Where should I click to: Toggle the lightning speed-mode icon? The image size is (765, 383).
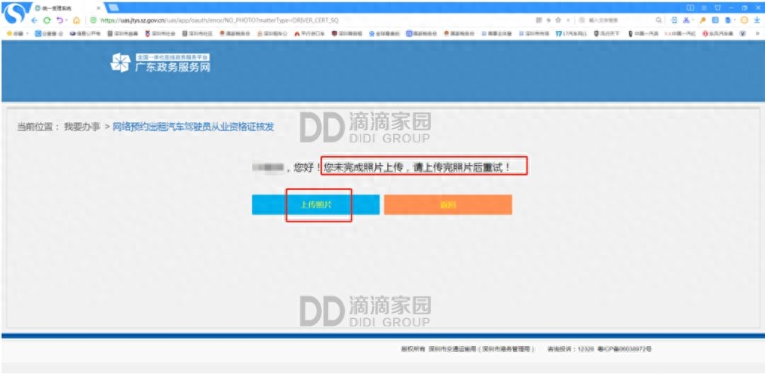[548, 20]
